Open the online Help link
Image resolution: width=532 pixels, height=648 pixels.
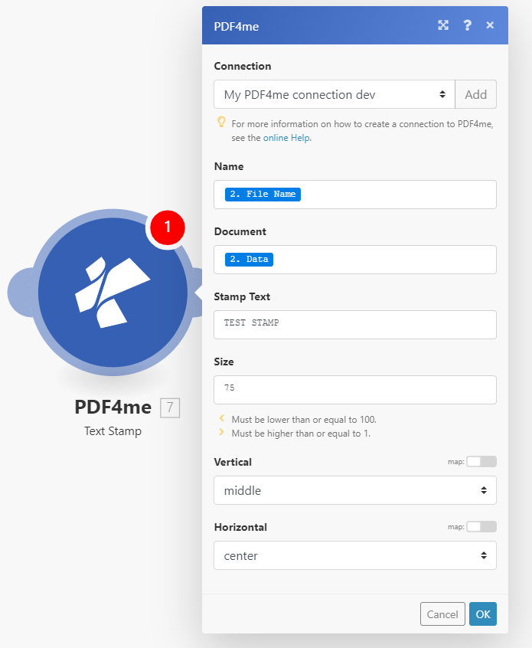[286, 138]
